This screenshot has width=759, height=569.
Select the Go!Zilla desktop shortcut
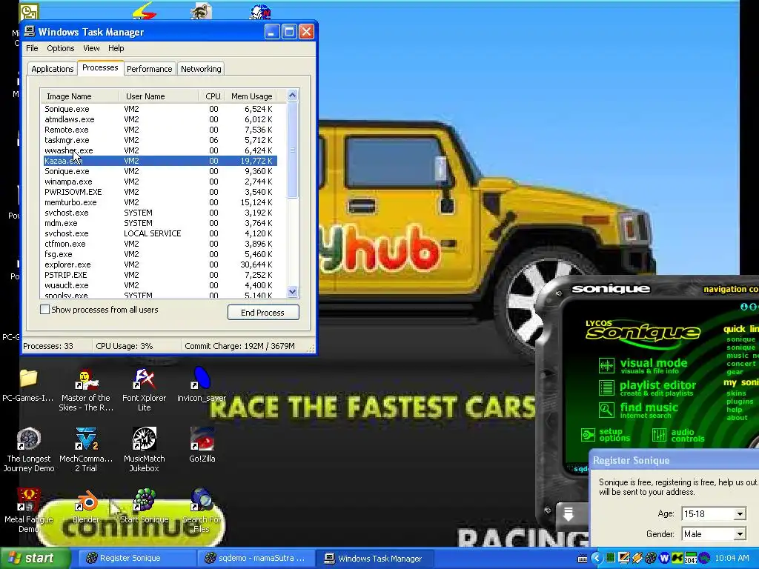pos(202,445)
